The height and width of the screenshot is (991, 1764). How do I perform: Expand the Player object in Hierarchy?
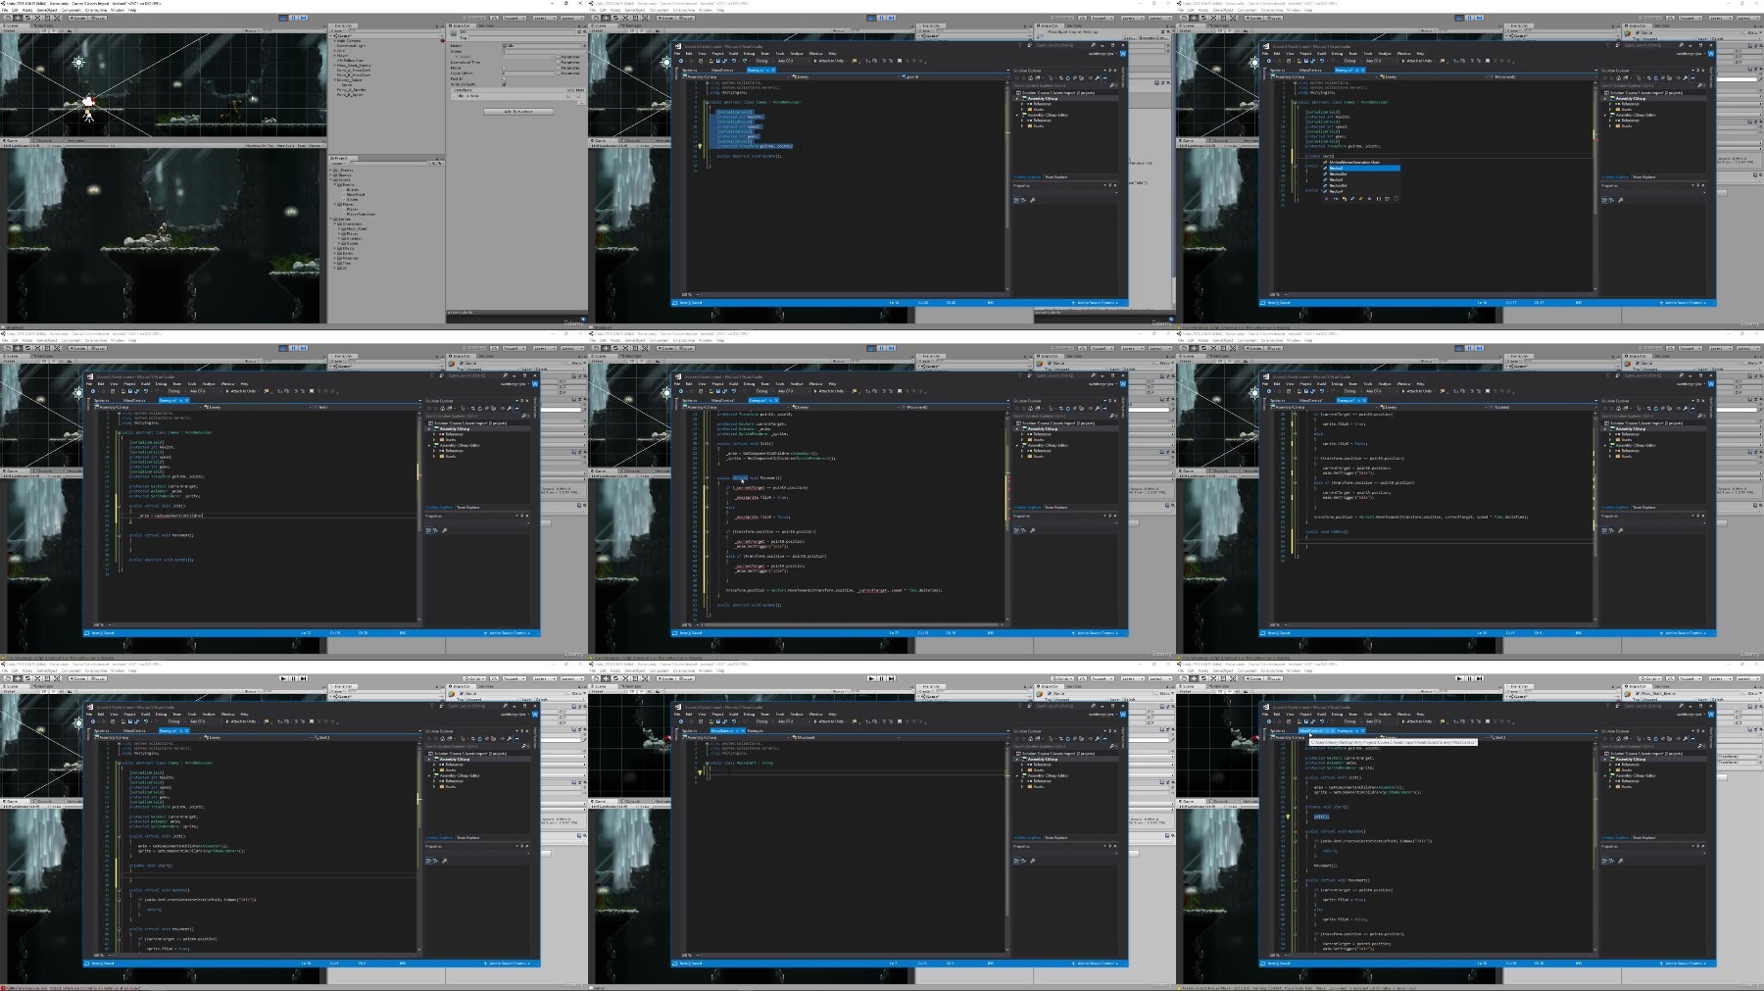tap(334, 56)
